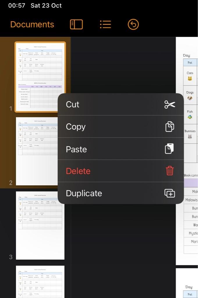Viewport: 198px width, 298px height.
Task: Choose Cut from the context menu
Action: pos(121,104)
